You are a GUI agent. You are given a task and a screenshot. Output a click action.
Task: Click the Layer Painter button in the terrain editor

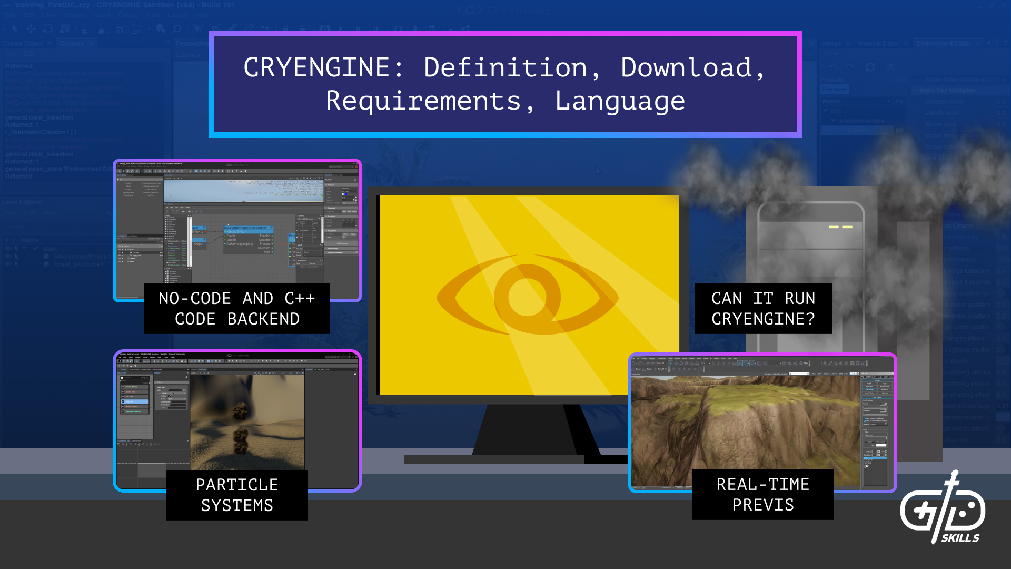[869, 390]
